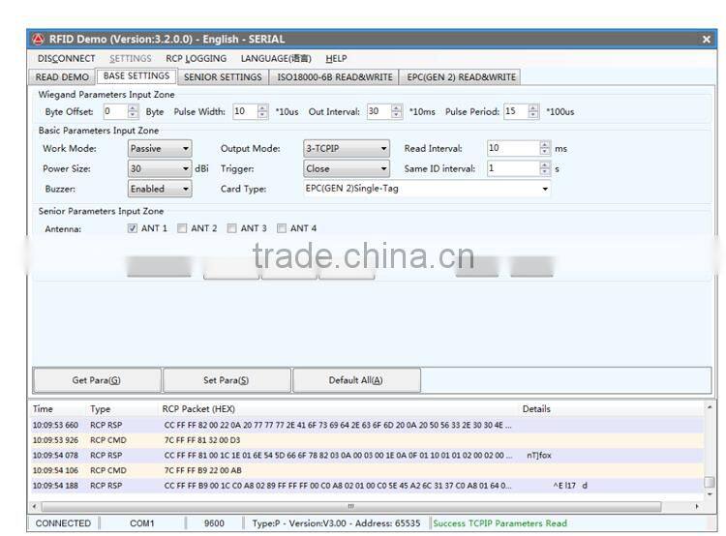The height and width of the screenshot is (536, 726).
Task: Enable the ANT 2 antenna checkbox
Action: (x=182, y=229)
